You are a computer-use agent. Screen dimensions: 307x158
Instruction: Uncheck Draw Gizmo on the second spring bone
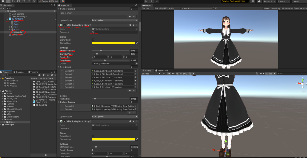(x=93, y=136)
